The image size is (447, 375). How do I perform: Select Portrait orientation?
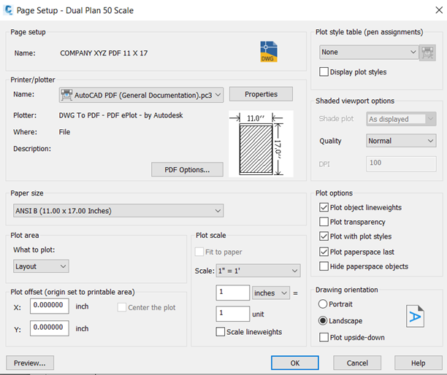[323, 304]
